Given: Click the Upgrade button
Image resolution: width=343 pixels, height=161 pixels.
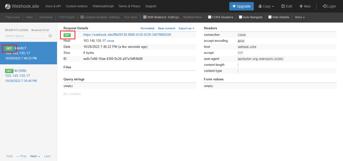Looking at the screenshot, I should [x=241, y=6].
